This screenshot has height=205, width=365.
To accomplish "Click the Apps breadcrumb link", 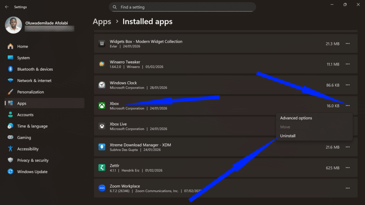I will [102, 22].
